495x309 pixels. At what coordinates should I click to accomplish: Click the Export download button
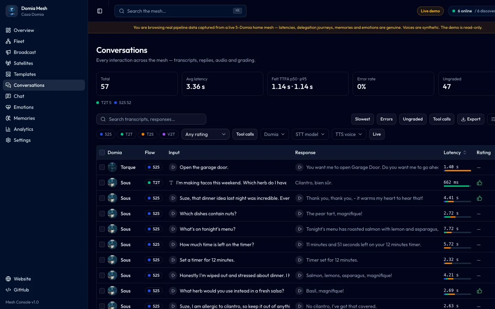(x=471, y=119)
